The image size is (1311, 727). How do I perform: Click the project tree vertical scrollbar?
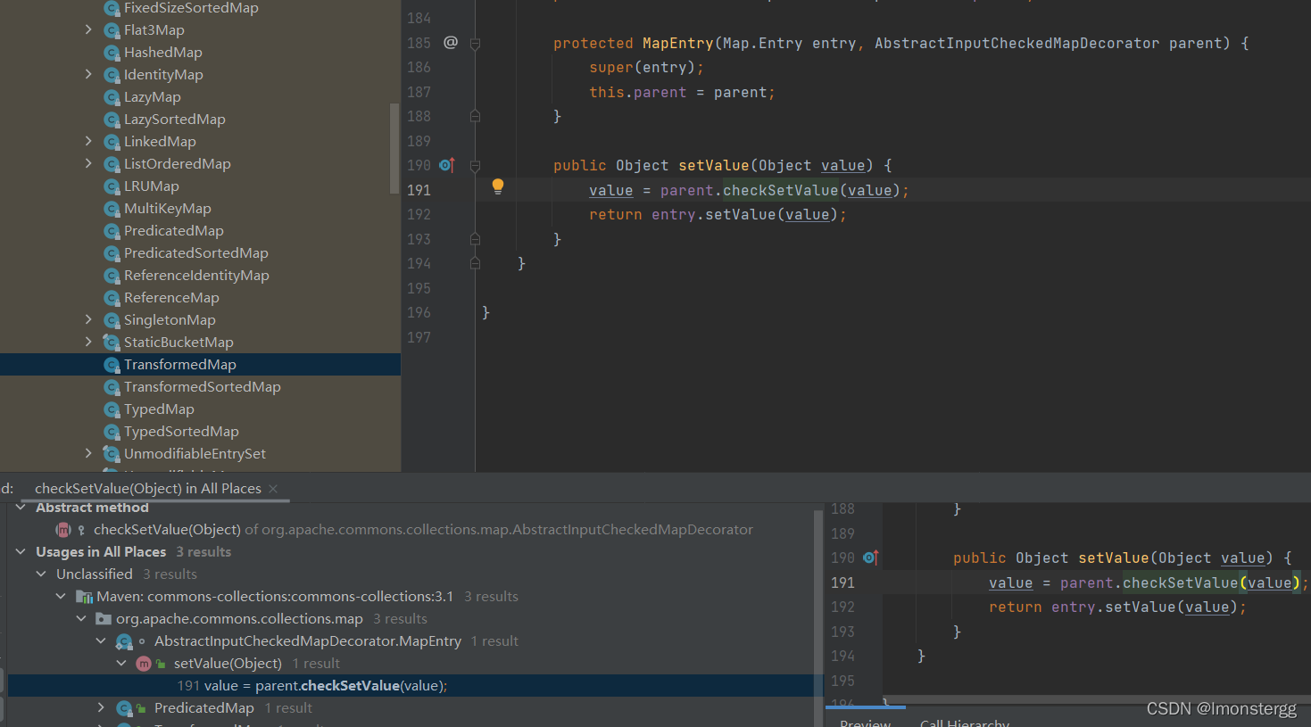tap(394, 149)
